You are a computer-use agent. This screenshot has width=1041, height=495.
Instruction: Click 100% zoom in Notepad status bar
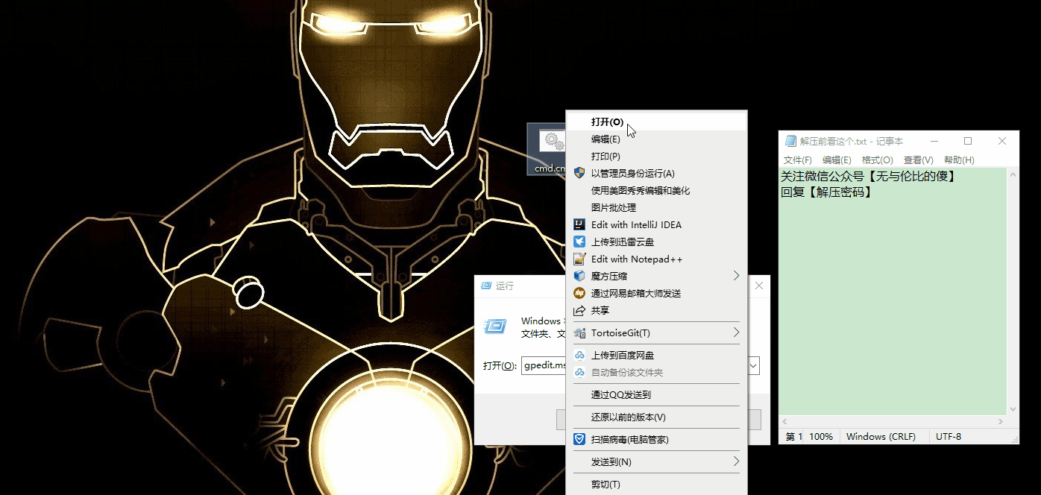(x=820, y=437)
